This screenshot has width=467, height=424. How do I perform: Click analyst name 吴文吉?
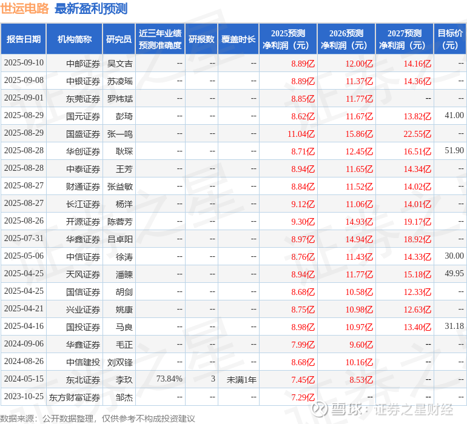[119, 64]
